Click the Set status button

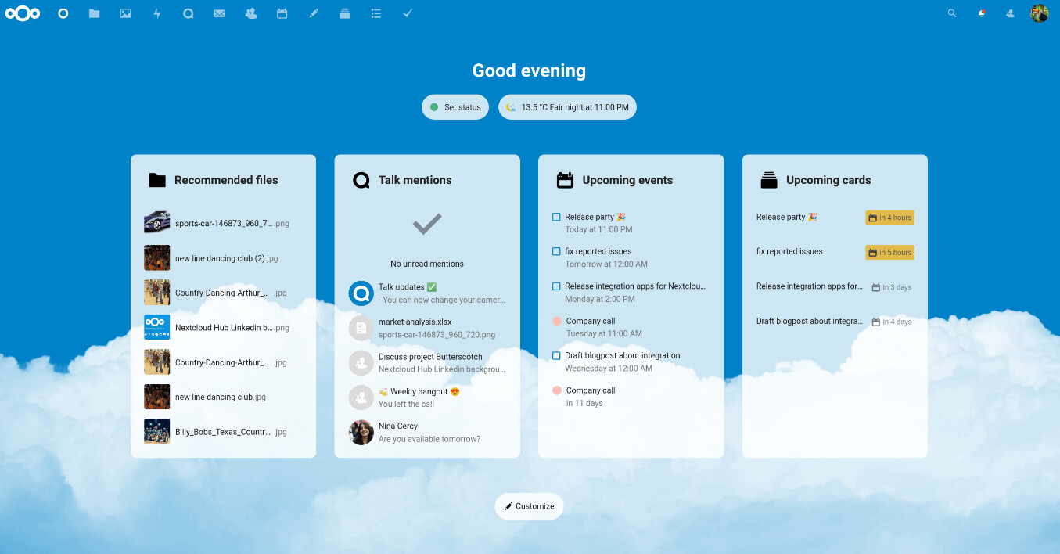[x=455, y=107]
